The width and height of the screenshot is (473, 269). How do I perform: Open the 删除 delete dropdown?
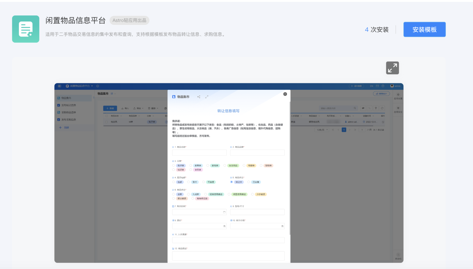153,108
